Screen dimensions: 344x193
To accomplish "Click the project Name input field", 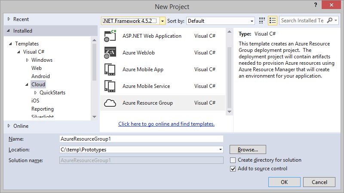I will (x=141, y=139).
